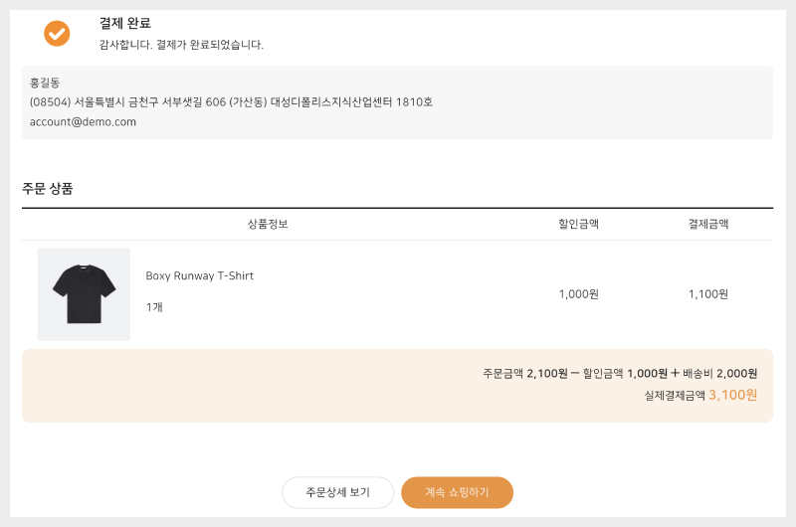Click the orange 3,100원 total amount
The width and height of the screenshot is (796, 527).
click(x=732, y=395)
